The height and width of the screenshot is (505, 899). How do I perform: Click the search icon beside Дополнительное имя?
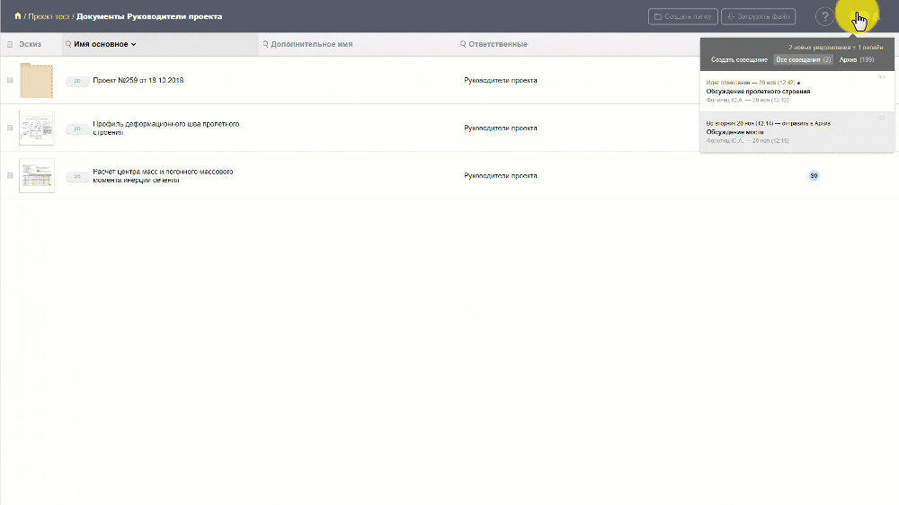[265, 44]
